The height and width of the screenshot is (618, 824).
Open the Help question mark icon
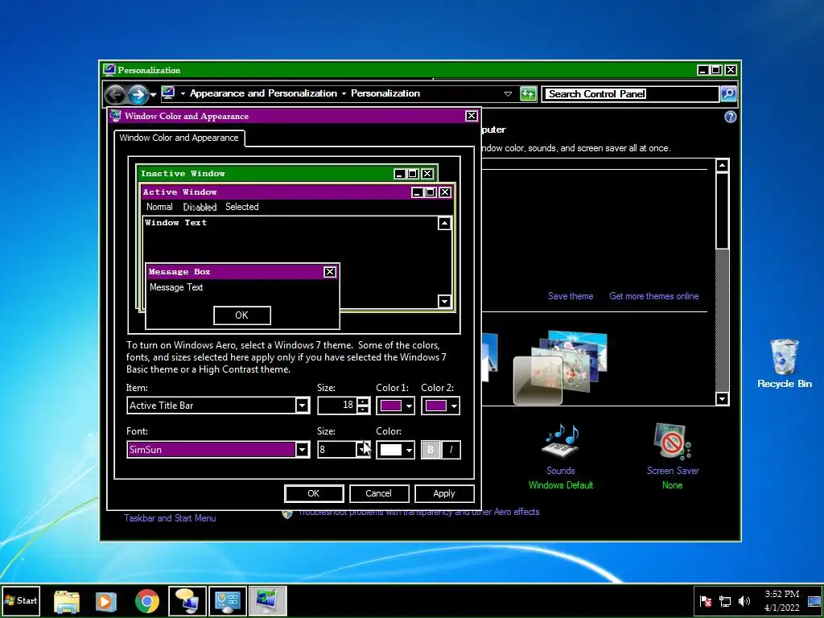coord(730,117)
